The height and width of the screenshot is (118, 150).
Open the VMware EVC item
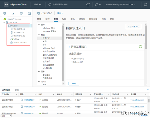point(49,48)
